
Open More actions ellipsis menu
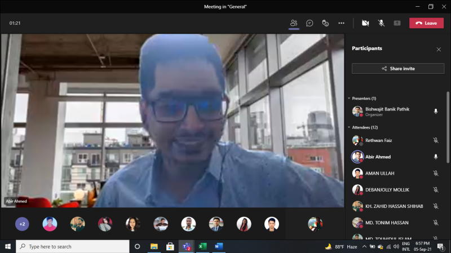pyautogui.click(x=341, y=23)
